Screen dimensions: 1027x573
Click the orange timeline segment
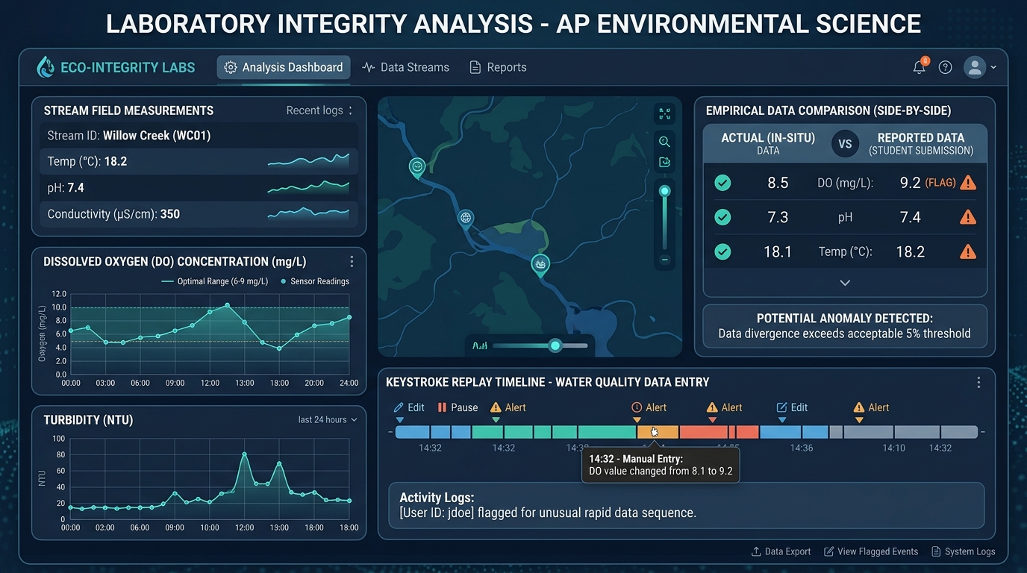click(x=658, y=432)
